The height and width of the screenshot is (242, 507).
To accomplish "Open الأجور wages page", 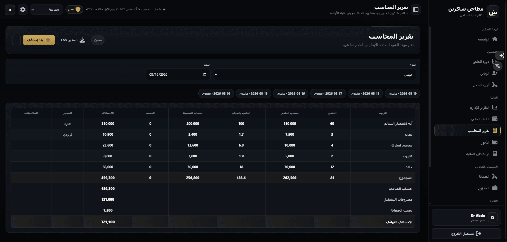I will click(467, 142).
